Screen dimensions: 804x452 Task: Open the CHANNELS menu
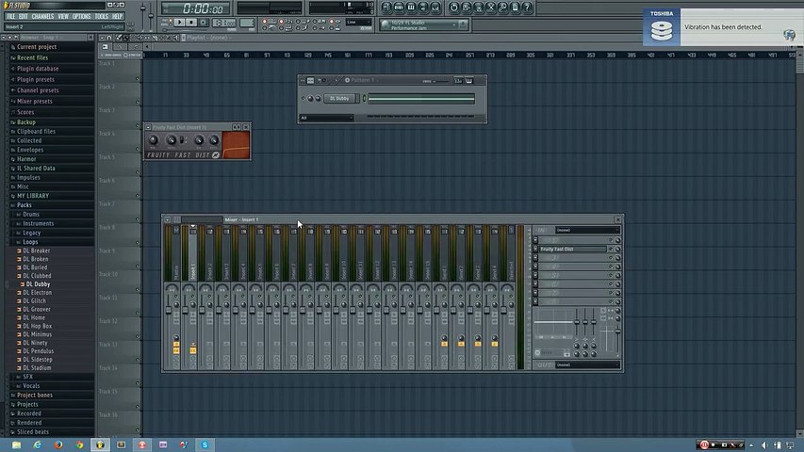(x=42, y=16)
